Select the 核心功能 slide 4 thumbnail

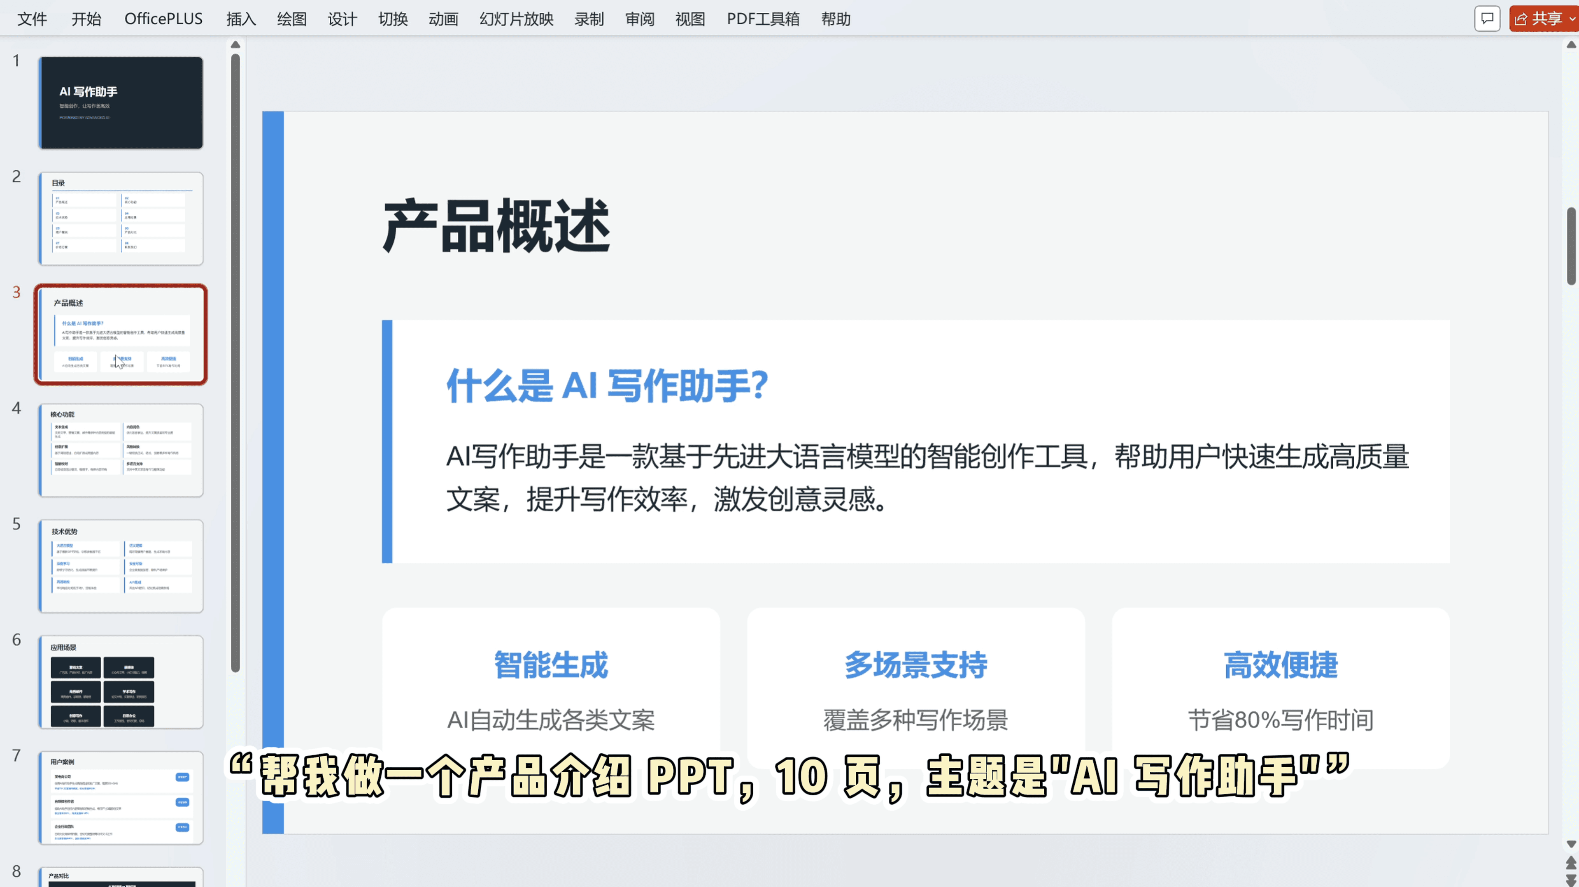[120, 450]
